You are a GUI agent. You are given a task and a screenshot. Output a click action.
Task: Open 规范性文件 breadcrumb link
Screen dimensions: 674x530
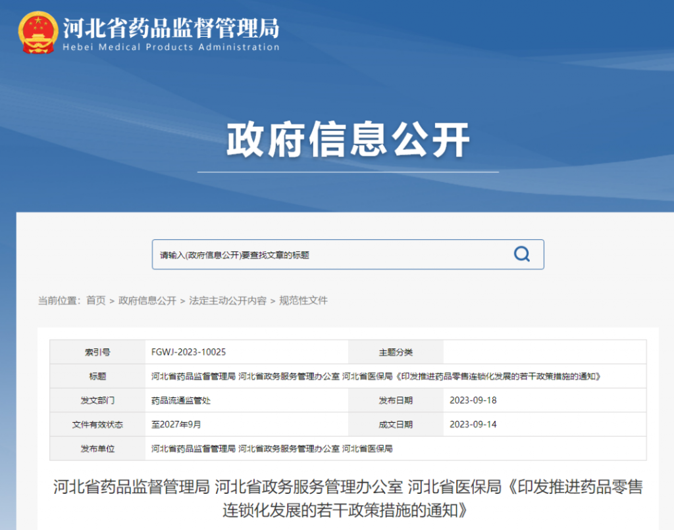[303, 301]
